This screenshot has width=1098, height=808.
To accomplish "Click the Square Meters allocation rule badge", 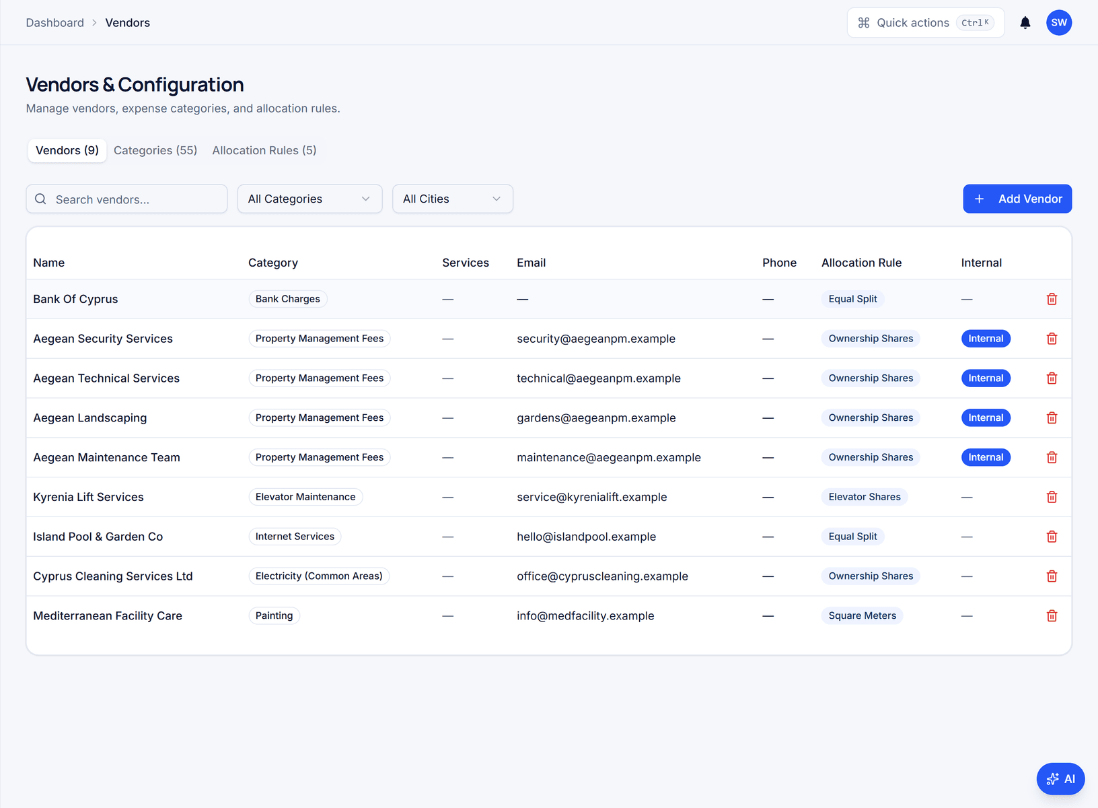I will pyautogui.click(x=863, y=616).
